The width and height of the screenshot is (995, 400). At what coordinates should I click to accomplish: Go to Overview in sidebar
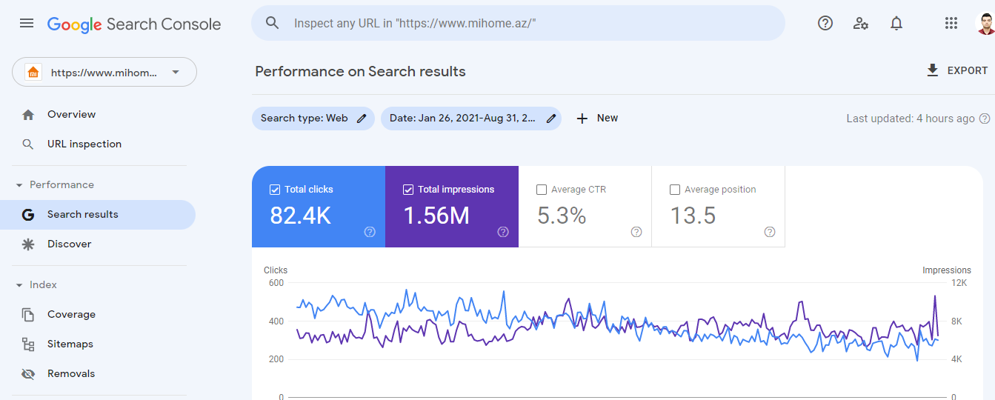[x=71, y=115]
